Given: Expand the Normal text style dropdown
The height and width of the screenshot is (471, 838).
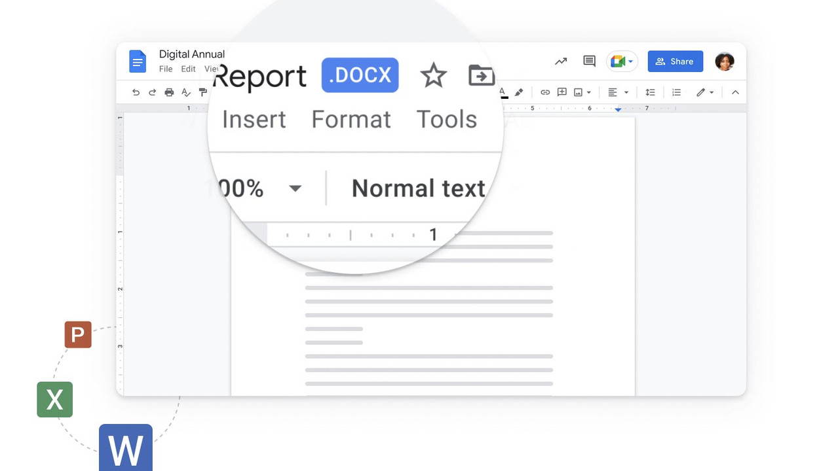Looking at the screenshot, I should click(418, 188).
